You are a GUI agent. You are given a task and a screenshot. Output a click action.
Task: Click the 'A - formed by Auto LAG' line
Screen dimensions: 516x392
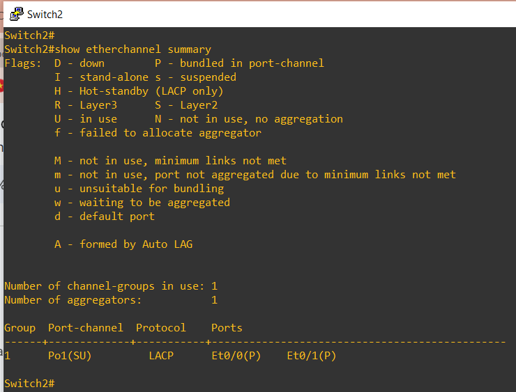[123, 244]
